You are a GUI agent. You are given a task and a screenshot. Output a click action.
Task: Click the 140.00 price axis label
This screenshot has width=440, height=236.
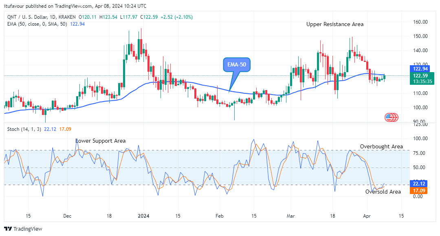click(420, 51)
